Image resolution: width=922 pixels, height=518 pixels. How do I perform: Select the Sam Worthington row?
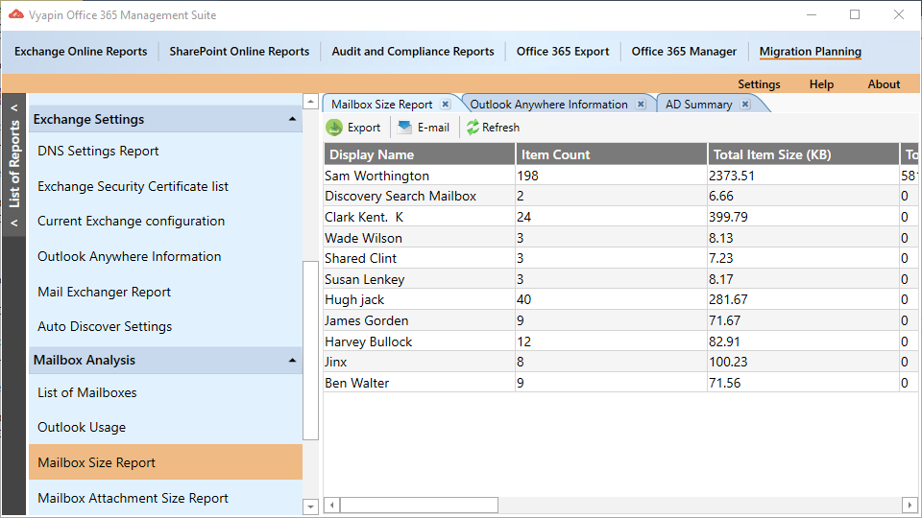(x=620, y=176)
